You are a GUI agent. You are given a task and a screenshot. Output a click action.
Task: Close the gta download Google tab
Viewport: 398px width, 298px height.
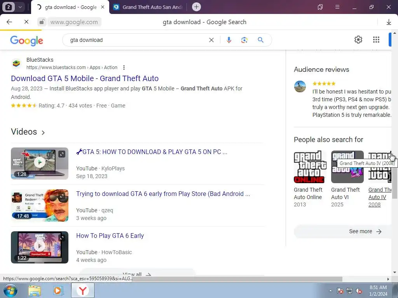(103, 7)
